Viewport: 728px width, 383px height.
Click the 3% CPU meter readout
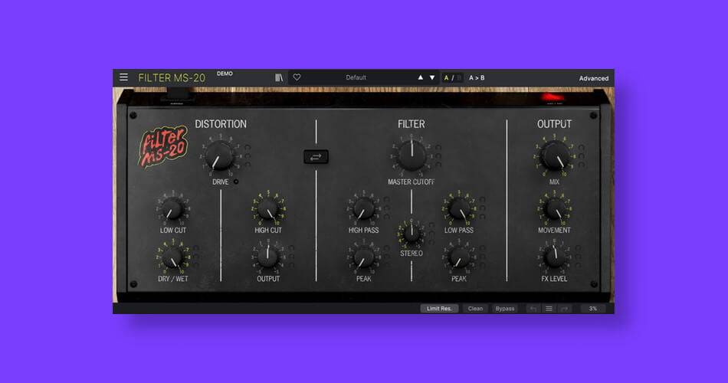pyautogui.click(x=593, y=309)
